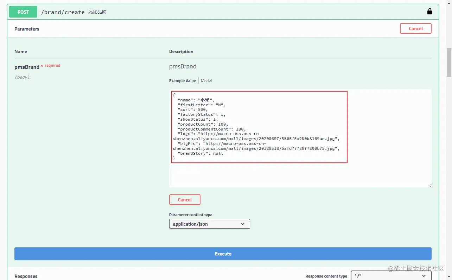This screenshot has height=280, width=452.
Task: Click the Parameters section heading
Action: coord(27,29)
